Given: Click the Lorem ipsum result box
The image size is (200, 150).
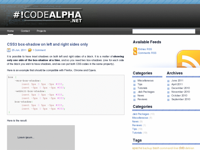Looking at the screenshot, I should coord(41,138).
